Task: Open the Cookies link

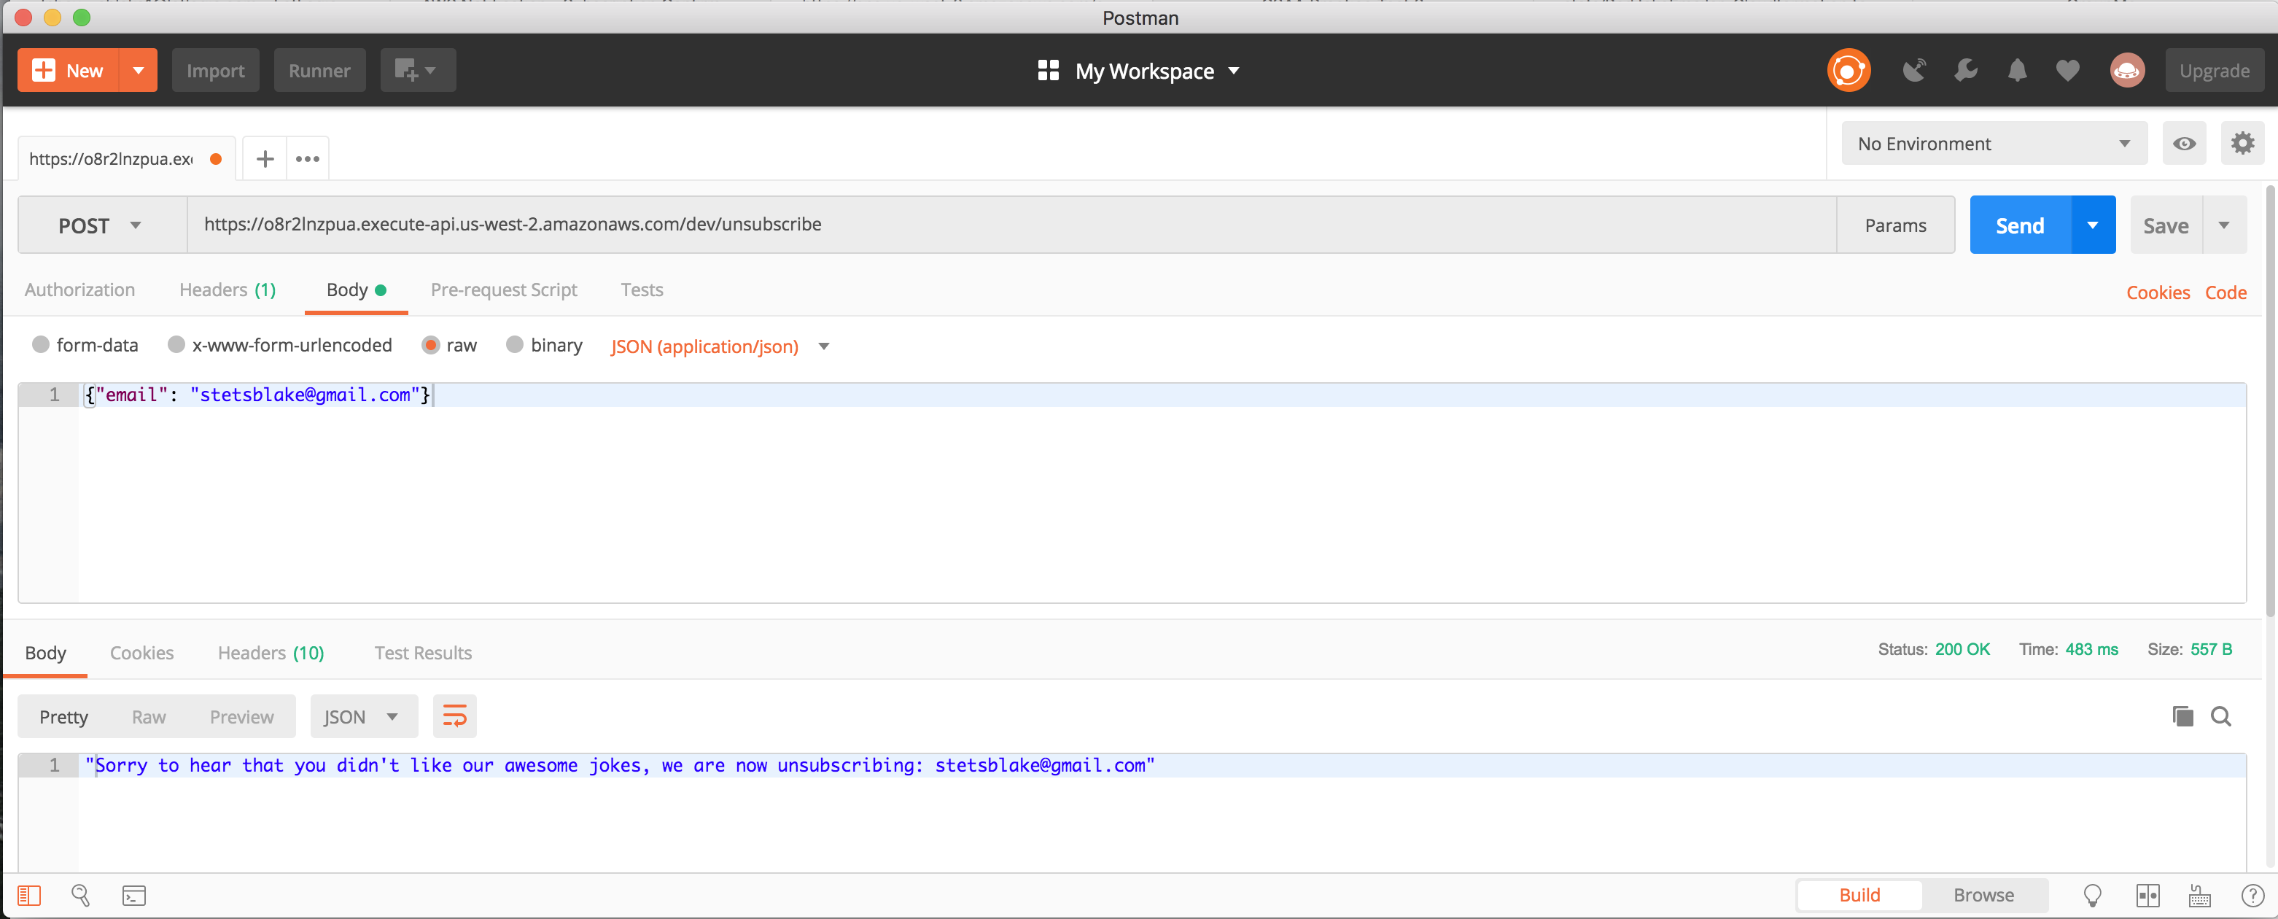Action: click(2157, 292)
